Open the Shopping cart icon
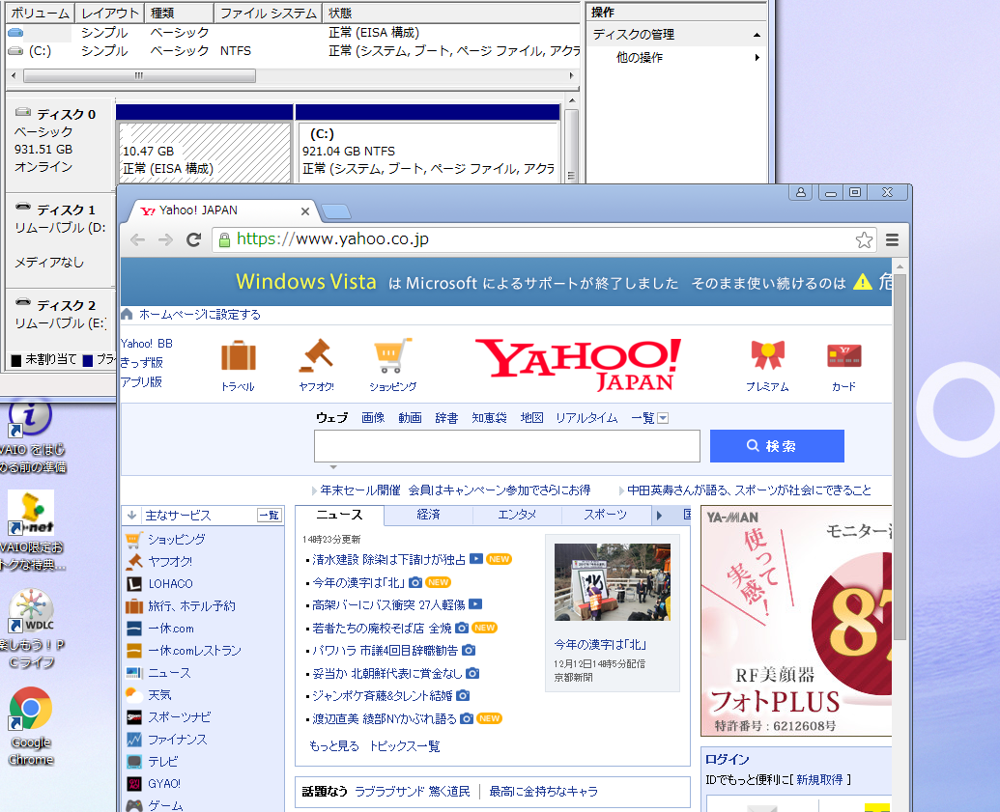The image size is (1000, 812). click(393, 355)
